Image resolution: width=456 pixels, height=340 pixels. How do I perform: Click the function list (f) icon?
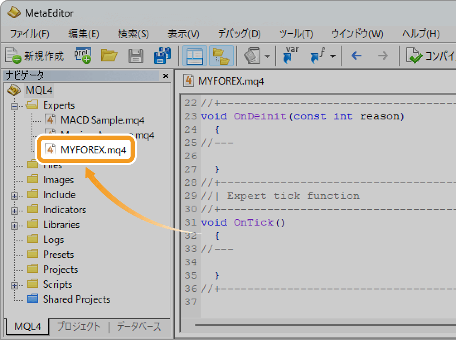pyautogui.click(x=318, y=55)
